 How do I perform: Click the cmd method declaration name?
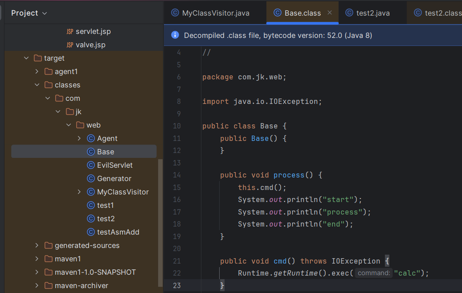(x=280, y=261)
